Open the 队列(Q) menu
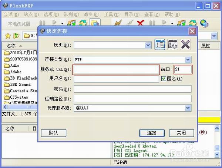 point(71,14)
